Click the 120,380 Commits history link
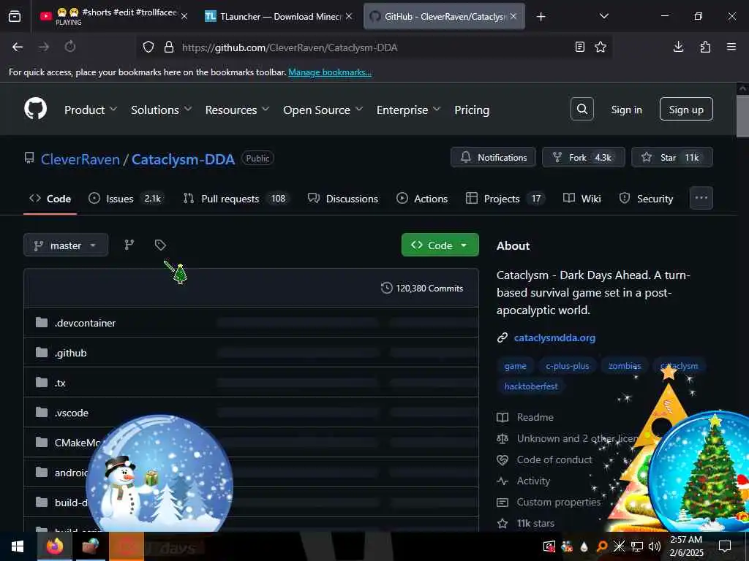 point(422,288)
